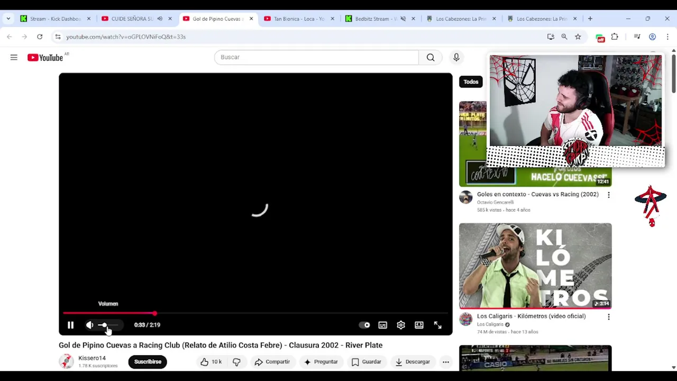This screenshot has width=677, height=381.
Task: Open the extension with the off badge
Action: point(600,37)
